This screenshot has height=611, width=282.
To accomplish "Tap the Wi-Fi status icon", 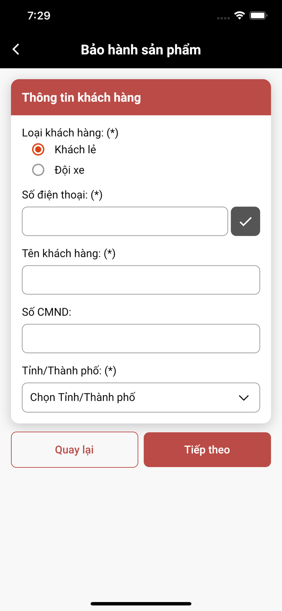I will [x=239, y=15].
